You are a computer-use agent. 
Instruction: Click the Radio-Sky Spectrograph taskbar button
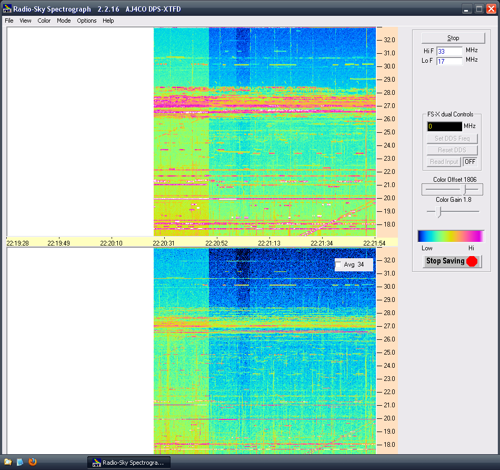pyautogui.click(x=128, y=463)
